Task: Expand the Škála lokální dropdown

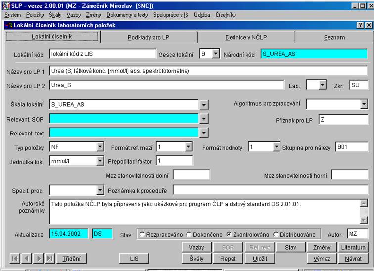Action: tap(204, 104)
